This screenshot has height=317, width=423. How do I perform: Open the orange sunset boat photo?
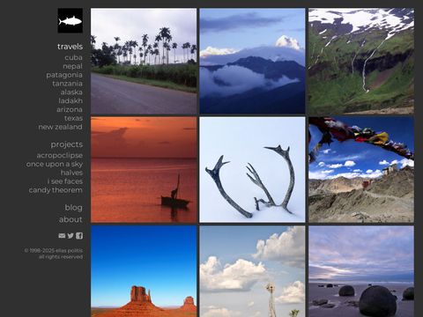coord(144,170)
